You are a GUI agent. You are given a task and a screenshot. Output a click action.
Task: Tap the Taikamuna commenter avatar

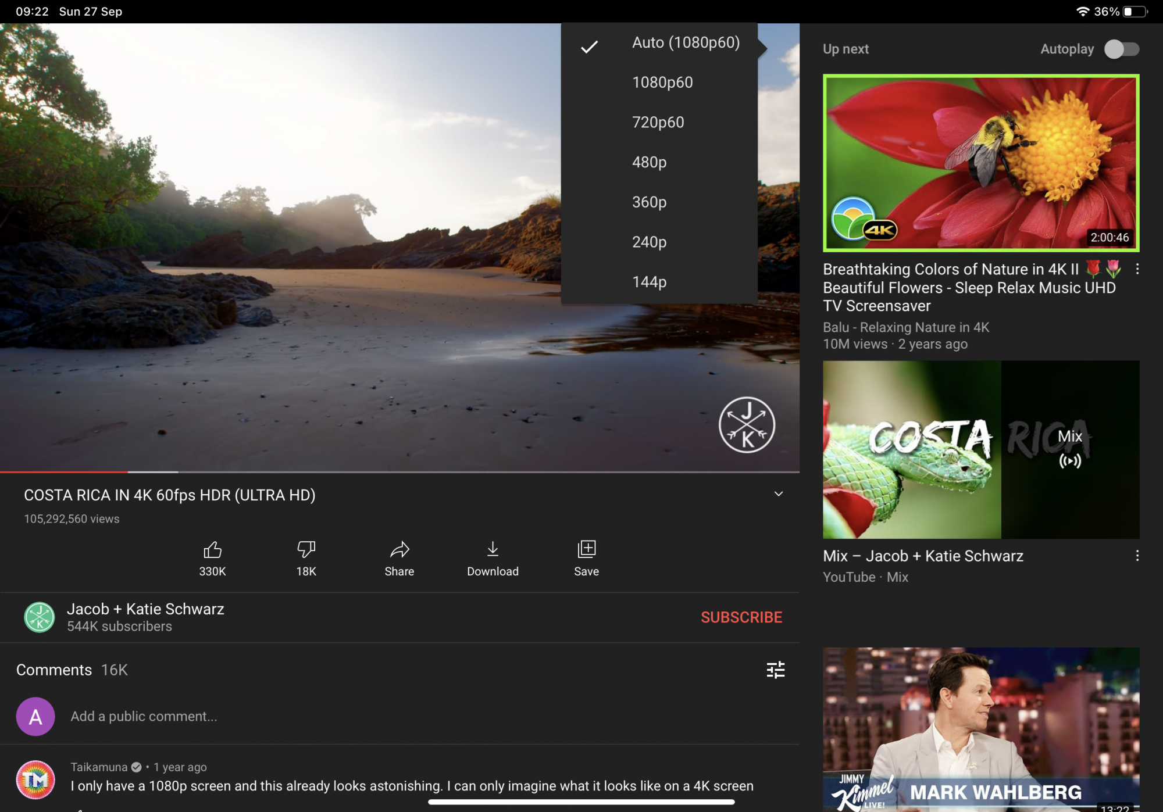(x=35, y=779)
